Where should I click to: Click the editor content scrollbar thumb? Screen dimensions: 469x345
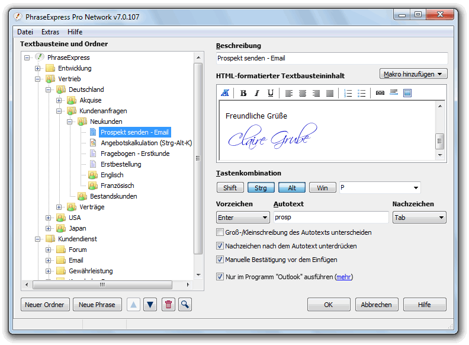click(439, 141)
